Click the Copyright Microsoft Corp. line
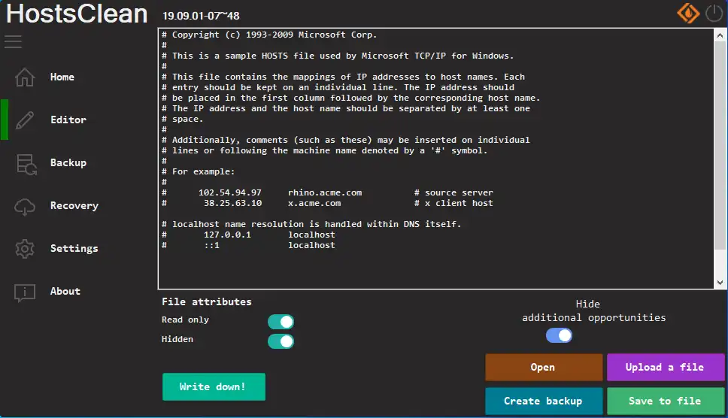Screen dimensions: 728x418 269,35
